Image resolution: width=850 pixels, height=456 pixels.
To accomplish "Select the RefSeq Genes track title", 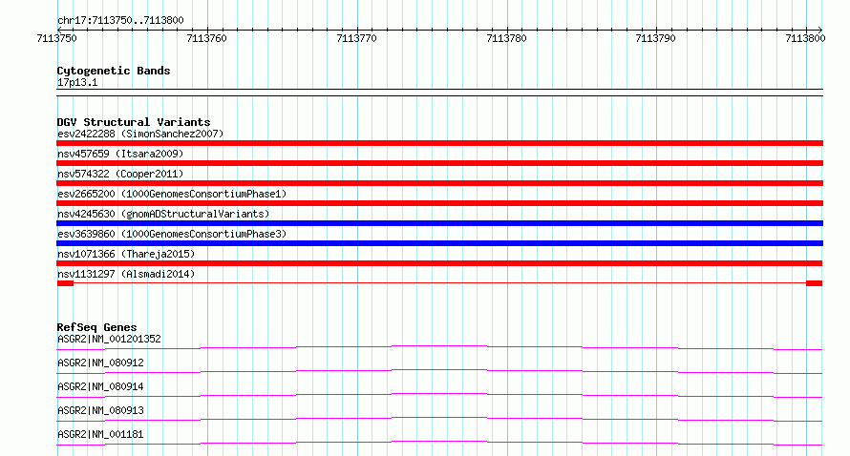I will point(96,327).
